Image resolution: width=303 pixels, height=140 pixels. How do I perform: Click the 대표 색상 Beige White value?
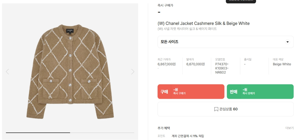[x=282, y=64]
